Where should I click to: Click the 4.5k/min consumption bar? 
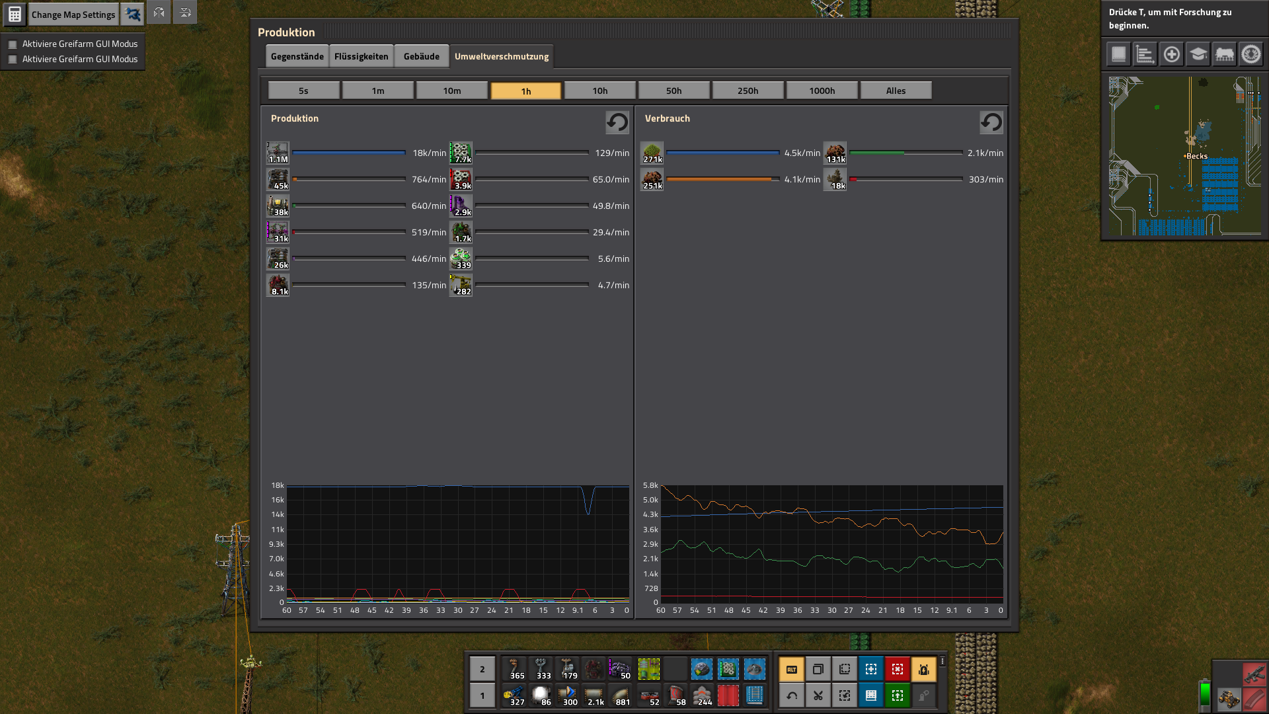pos(723,153)
